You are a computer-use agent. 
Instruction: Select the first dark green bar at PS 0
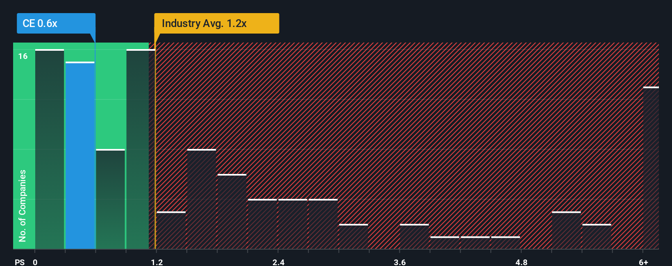[50, 149]
